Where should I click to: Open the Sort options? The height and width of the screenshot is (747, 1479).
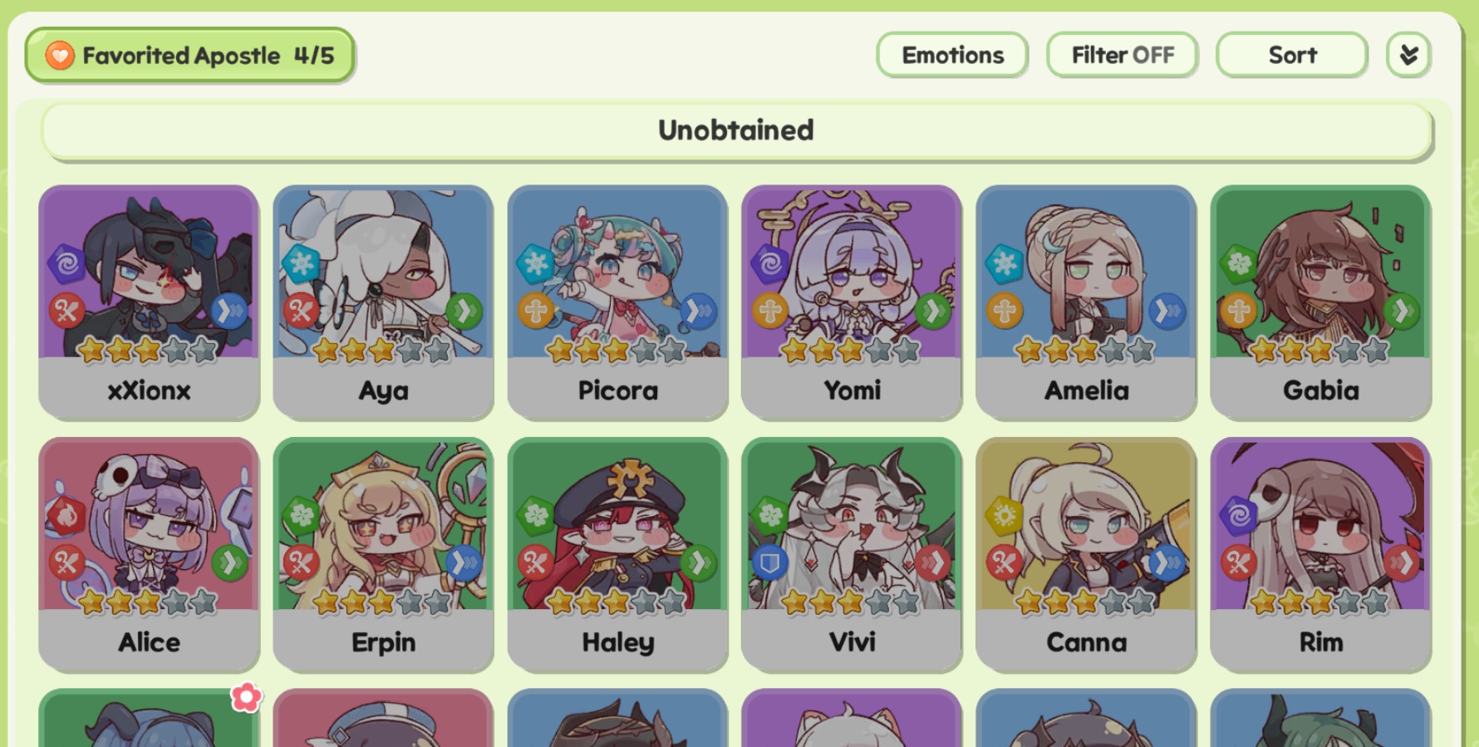point(1292,55)
